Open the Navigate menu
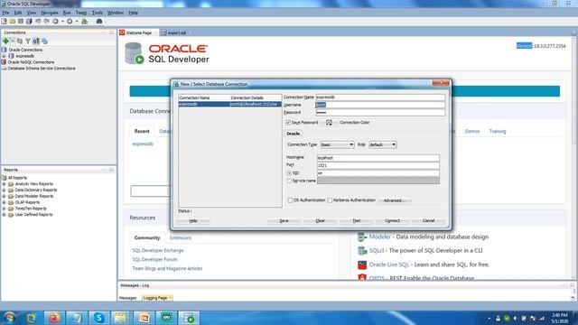 tap(50, 13)
